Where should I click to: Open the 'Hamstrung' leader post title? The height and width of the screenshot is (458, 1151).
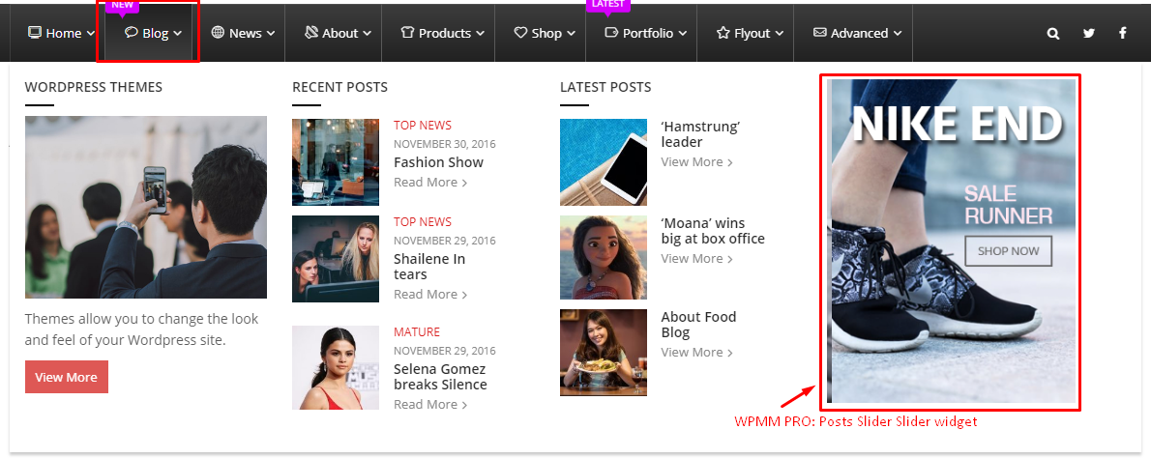tap(700, 134)
